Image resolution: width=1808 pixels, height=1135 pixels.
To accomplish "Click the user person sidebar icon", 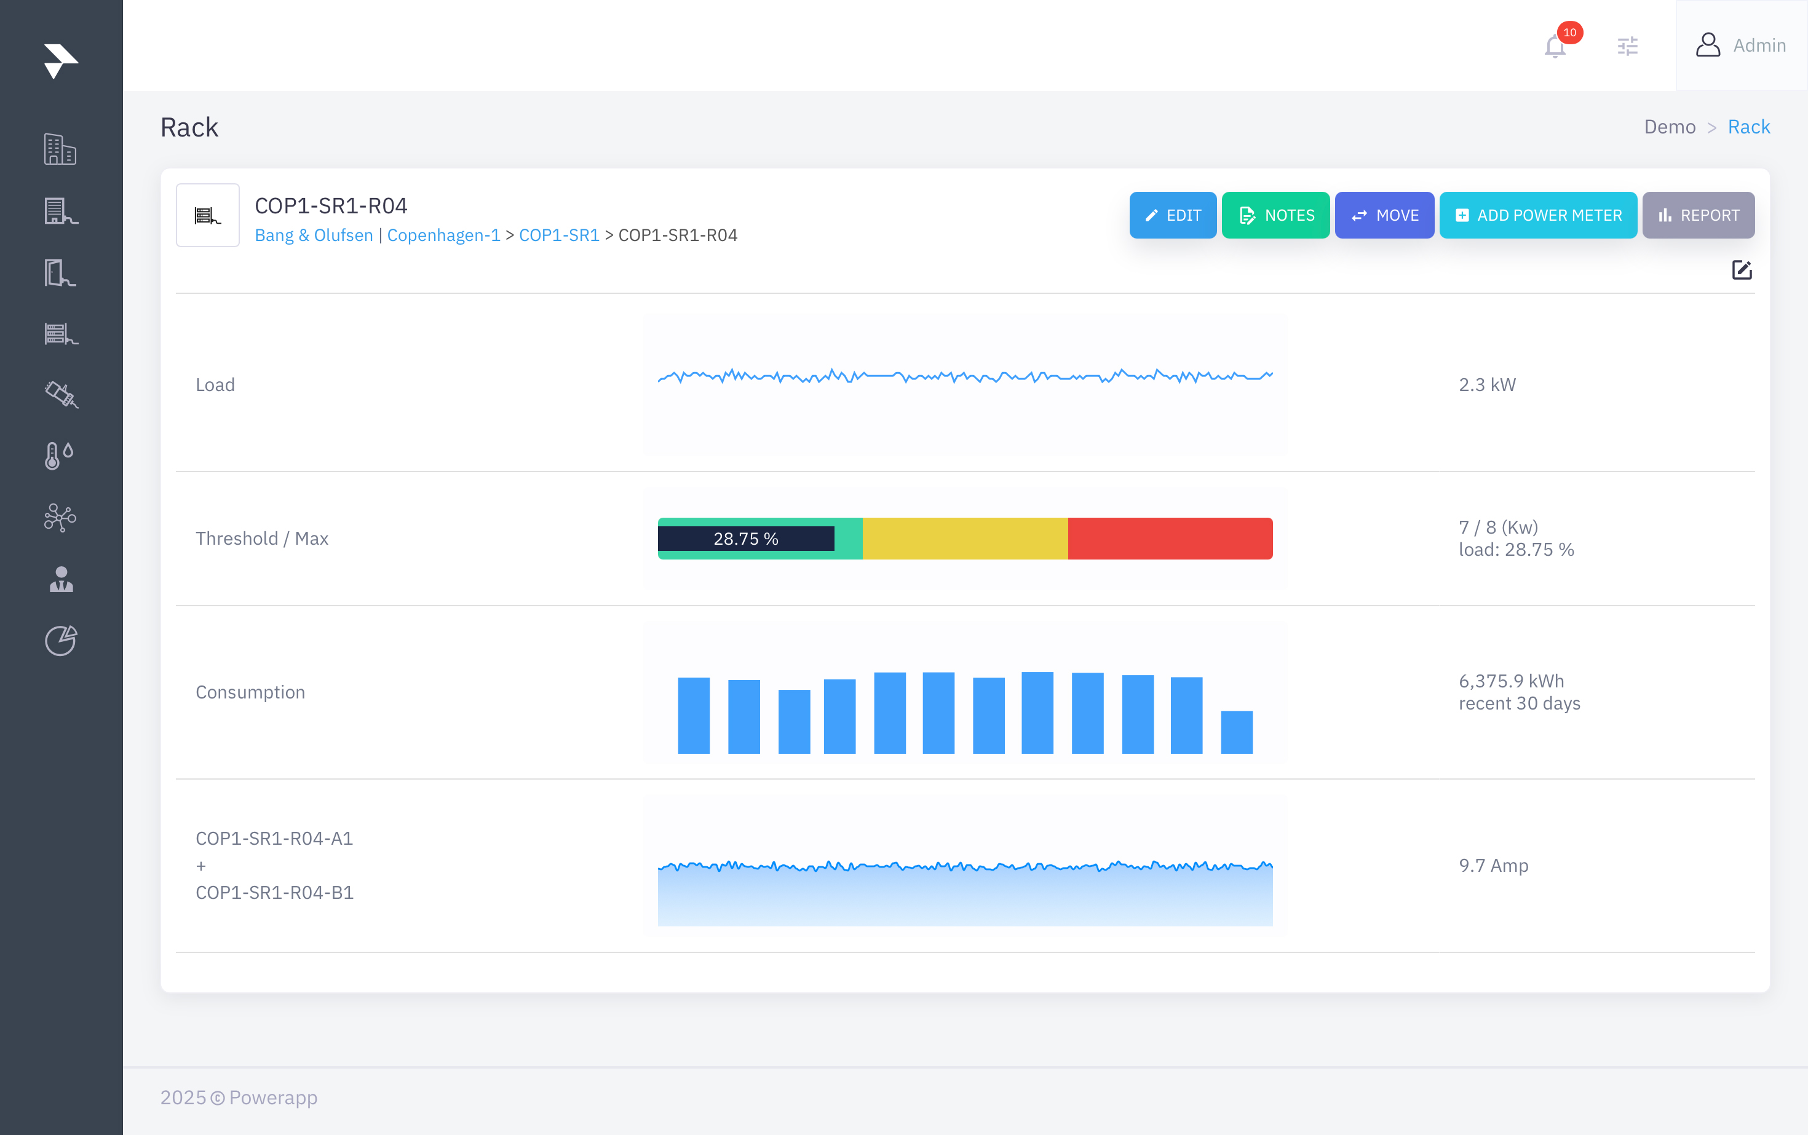I will click(x=61, y=580).
